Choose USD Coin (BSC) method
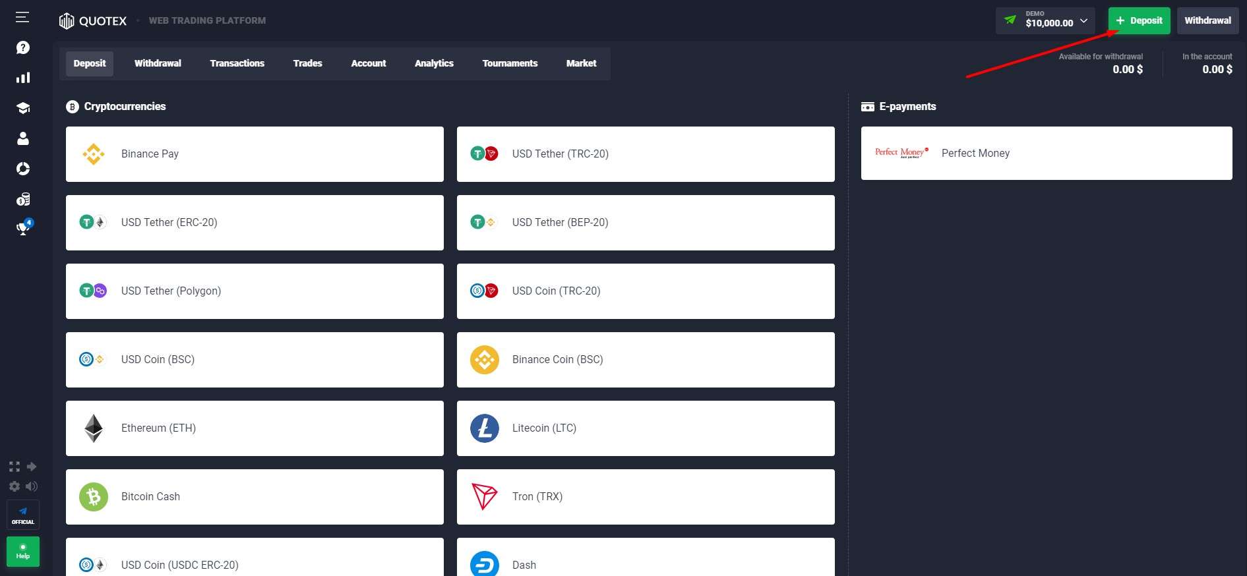The height and width of the screenshot is (576, 1247). (x=255, y=360)
